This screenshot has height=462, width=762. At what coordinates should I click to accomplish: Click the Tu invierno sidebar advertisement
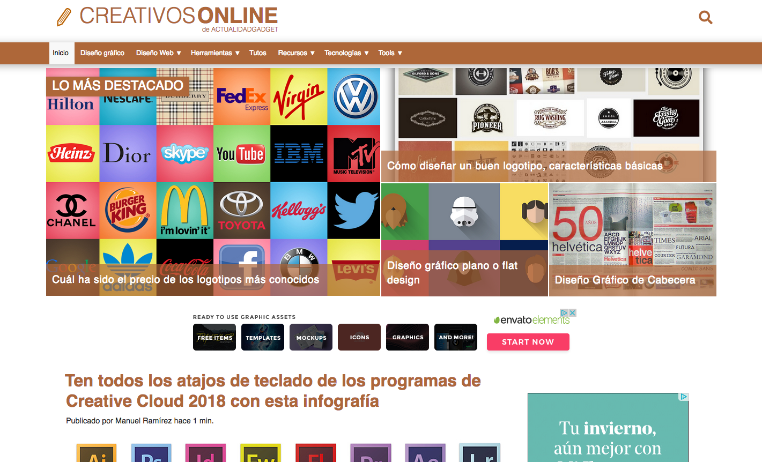point(608,428)
